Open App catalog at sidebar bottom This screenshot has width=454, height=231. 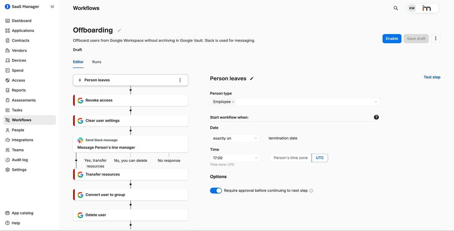[30, 213]
